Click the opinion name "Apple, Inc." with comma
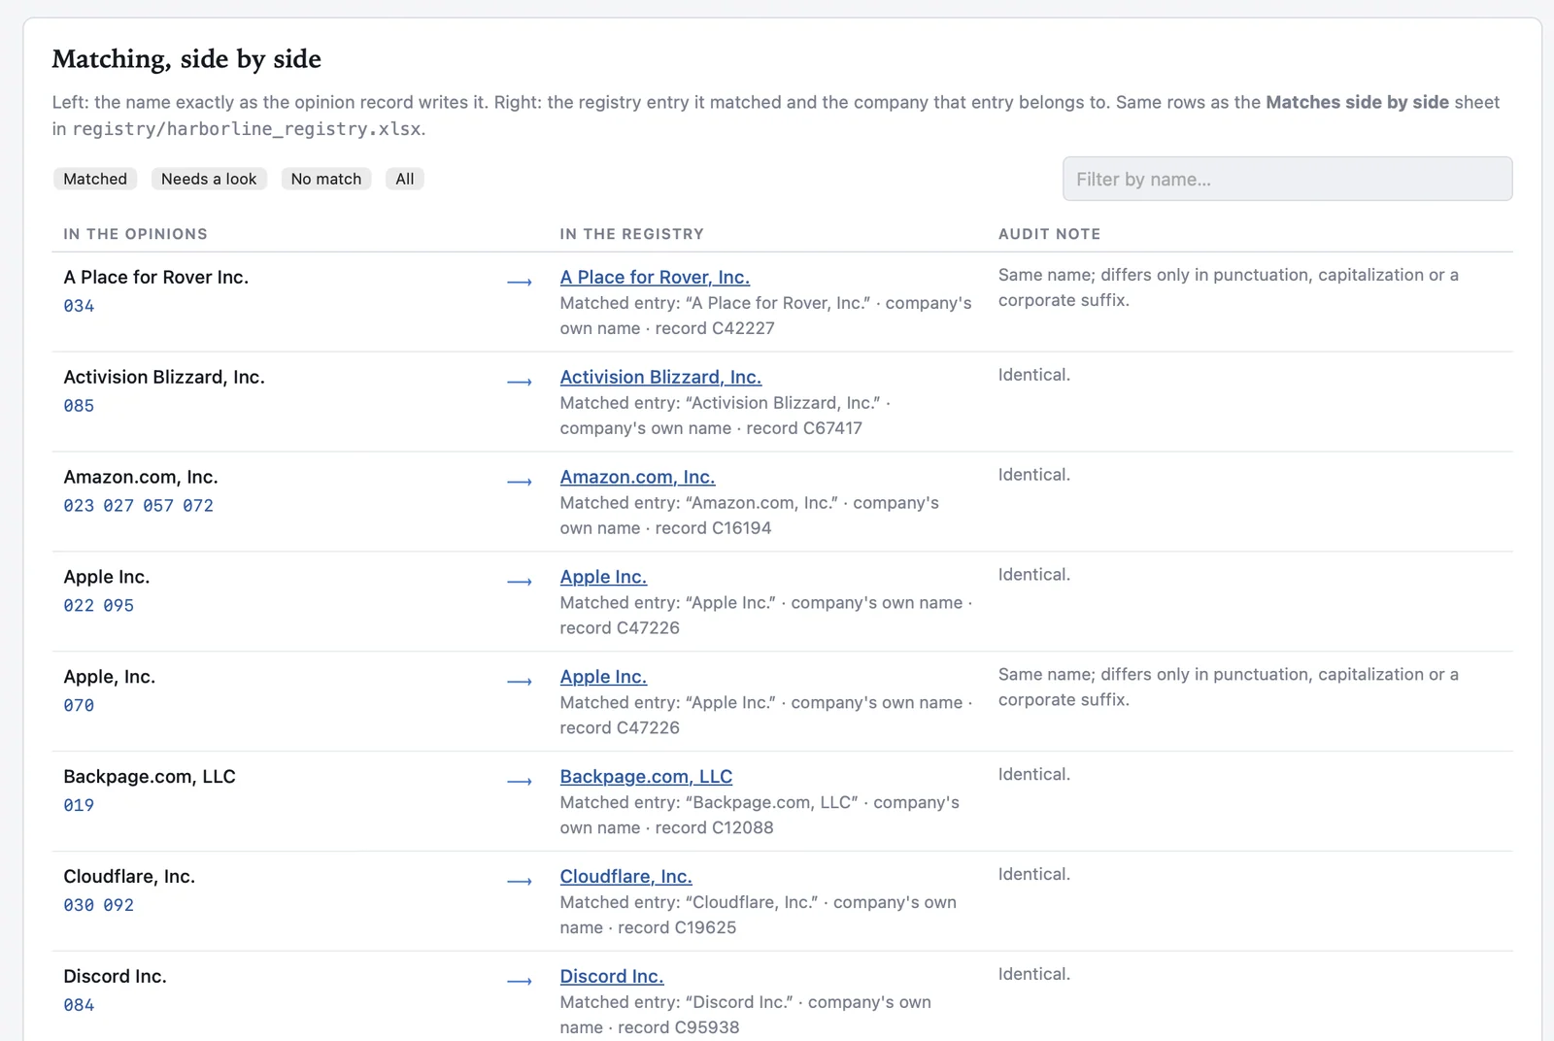This screenshot has height=1041, width=1554. coord(109,677)
